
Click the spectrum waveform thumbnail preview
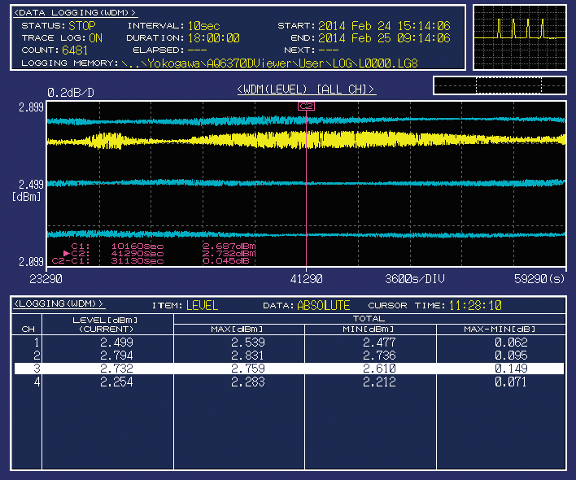(x=520, y=37)
